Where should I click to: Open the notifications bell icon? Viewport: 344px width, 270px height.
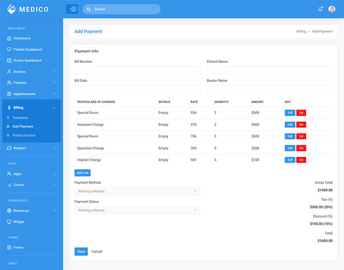(x=320, y=9)
